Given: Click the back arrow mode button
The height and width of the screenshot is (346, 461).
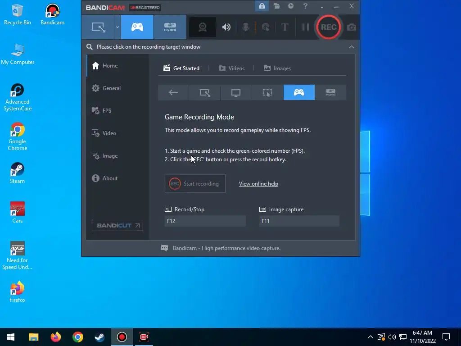Looking at the screenshot, I should pyautogui.click(x=173, y=92).
